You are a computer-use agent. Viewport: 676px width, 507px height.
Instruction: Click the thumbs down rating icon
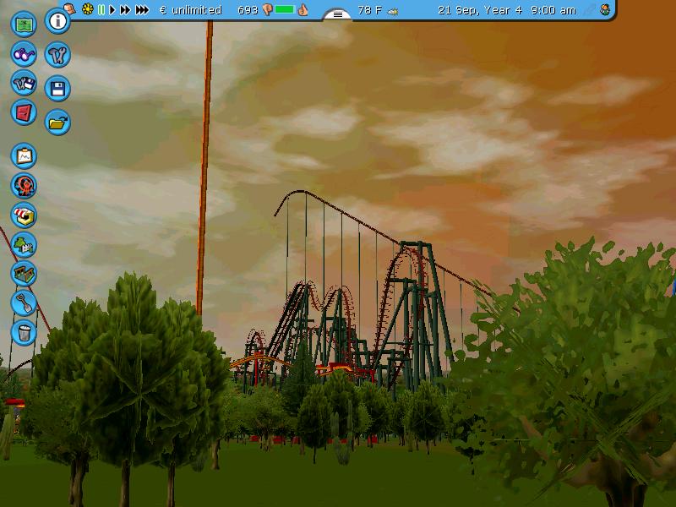(267, 10)
